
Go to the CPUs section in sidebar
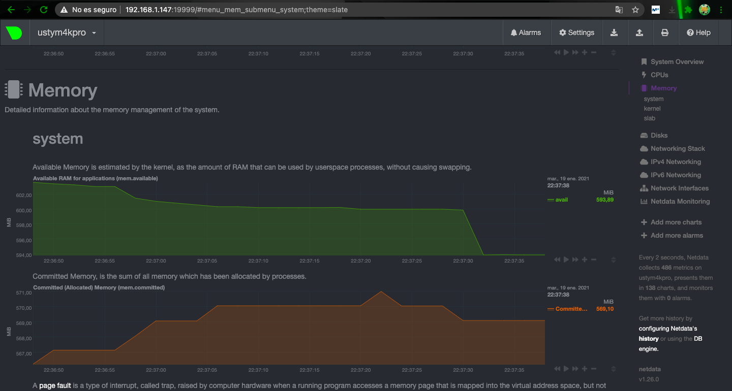659,75
